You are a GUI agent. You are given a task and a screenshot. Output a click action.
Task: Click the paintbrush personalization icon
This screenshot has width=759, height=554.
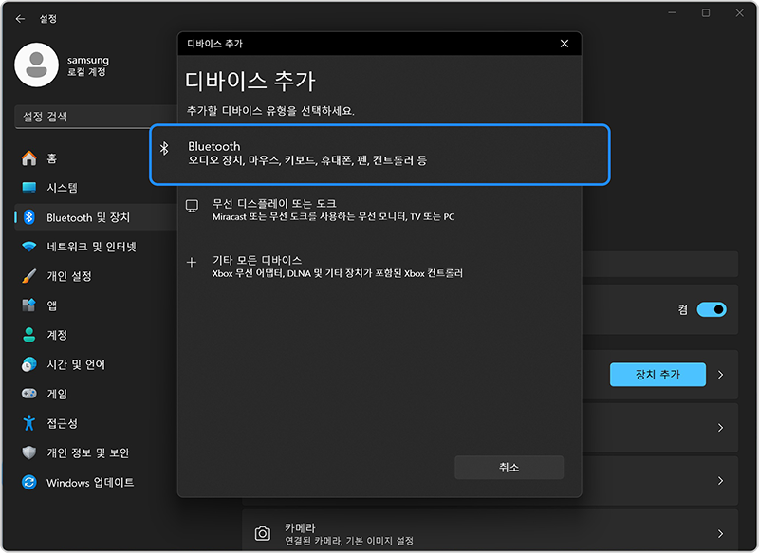coord(29,276)
